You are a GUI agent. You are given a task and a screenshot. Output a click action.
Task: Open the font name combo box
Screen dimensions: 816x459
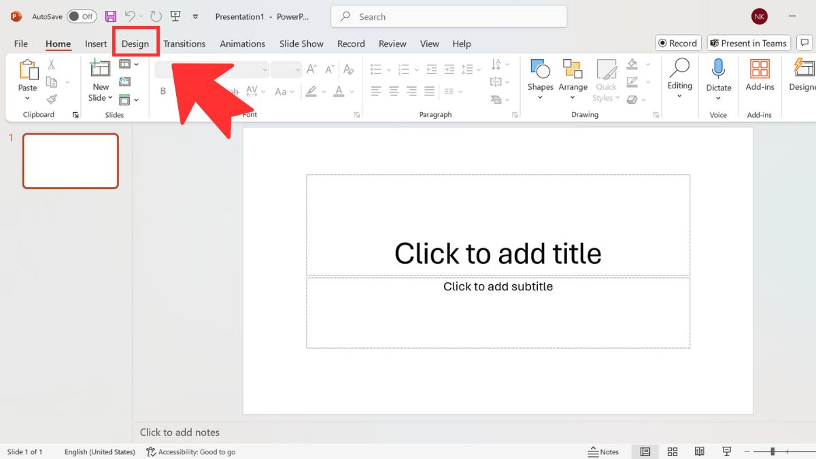212,69
